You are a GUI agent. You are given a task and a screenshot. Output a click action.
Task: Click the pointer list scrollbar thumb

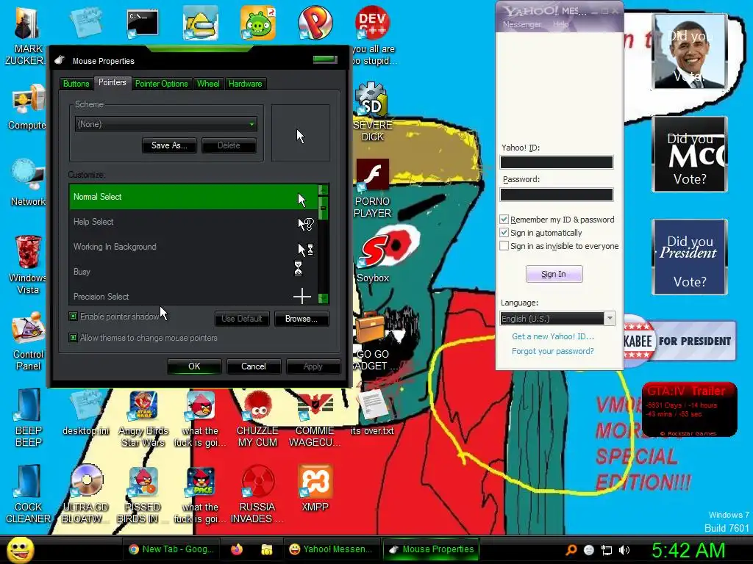(324, 208)
